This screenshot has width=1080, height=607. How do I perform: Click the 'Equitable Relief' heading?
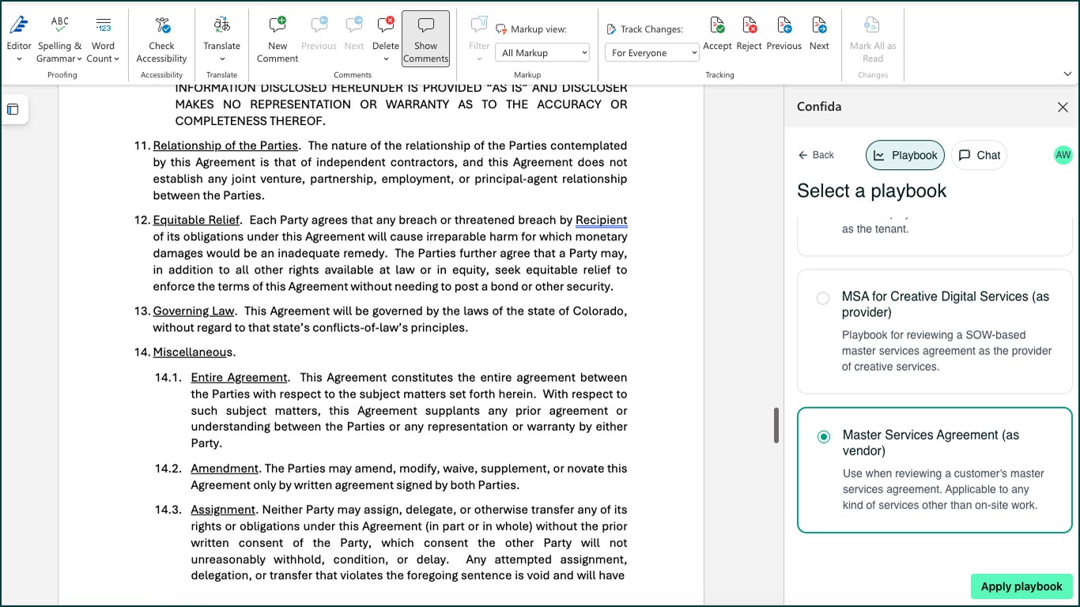coord(196,220)
